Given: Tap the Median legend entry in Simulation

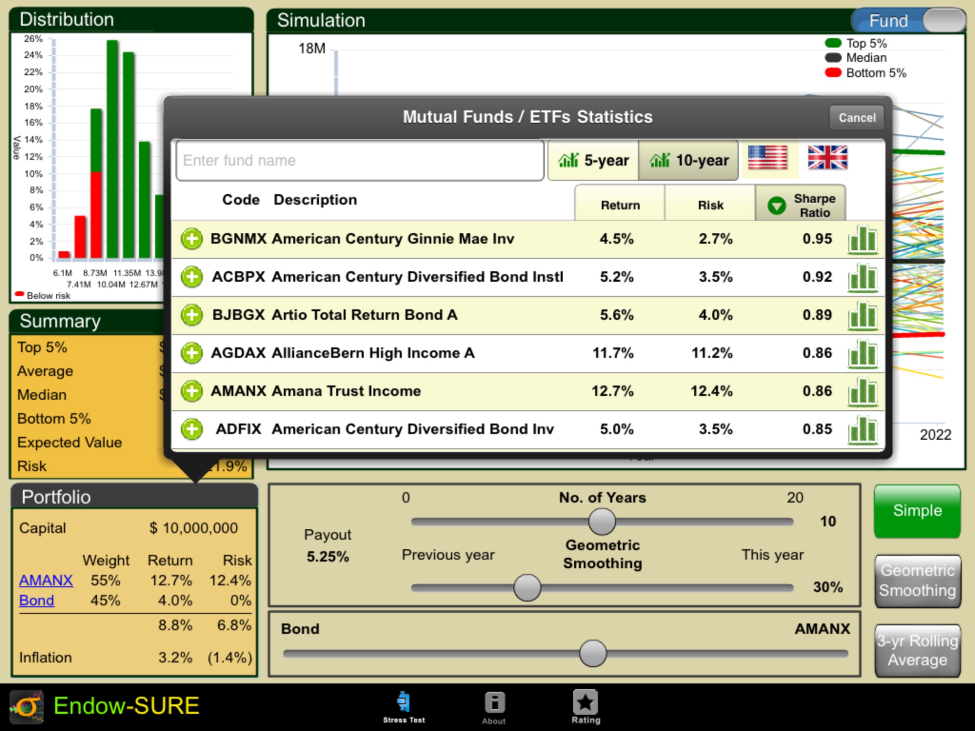Looking at the screenshot, I should click(x=856, y=58).
